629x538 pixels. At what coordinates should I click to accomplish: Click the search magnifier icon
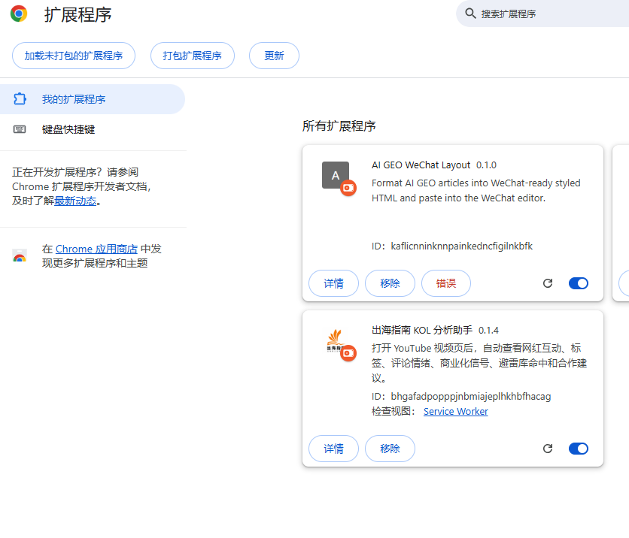(x=470, y=14)
